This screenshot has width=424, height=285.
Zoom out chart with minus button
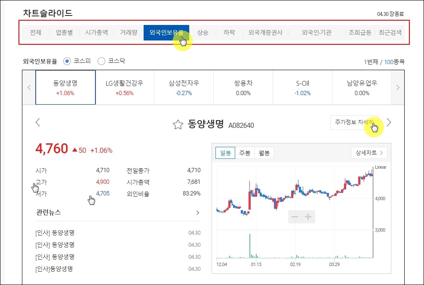point(295,217)
